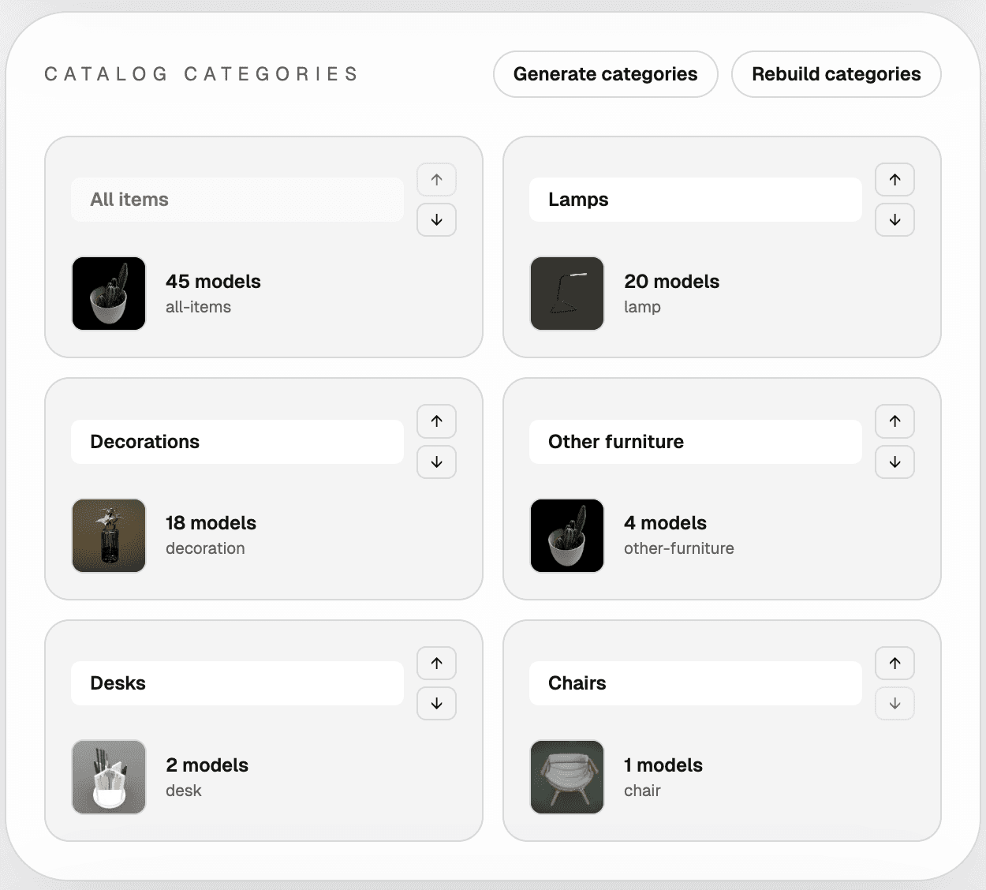Move the Desks category down
Image resolution: width=986 pixels, height=890 pixels.
(x=436, y=704)
